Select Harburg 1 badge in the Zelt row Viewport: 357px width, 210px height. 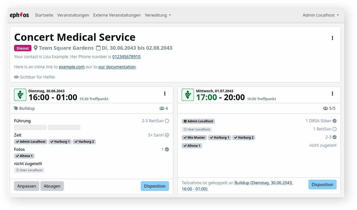(x=60, y=142)
